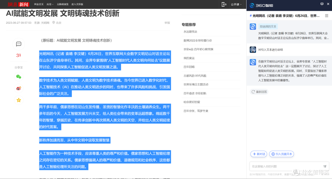Click the mobile phone icon in header

[224, 4]
